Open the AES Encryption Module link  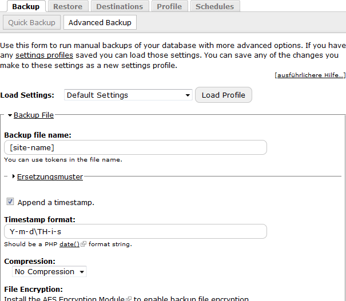point(83,299)
